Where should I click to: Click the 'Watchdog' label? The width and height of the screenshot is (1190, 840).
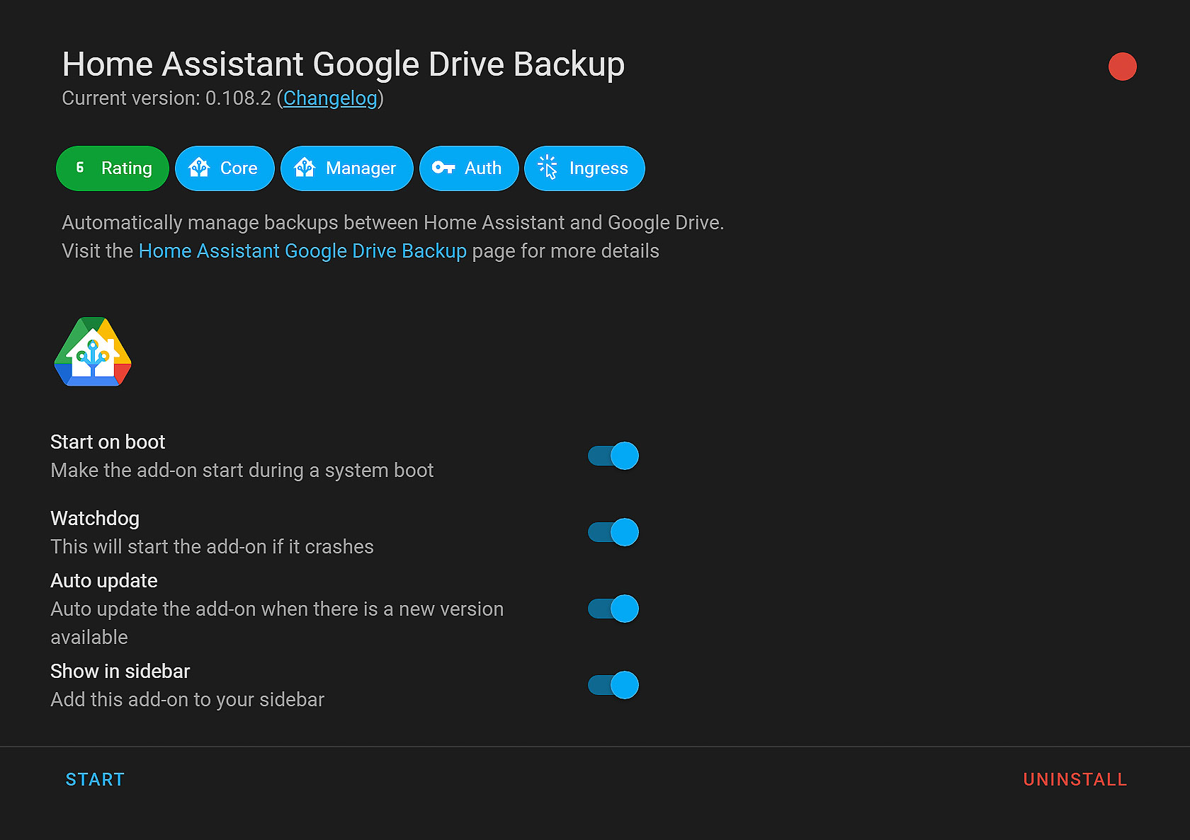pyautogui.click(x=95, y=519)
